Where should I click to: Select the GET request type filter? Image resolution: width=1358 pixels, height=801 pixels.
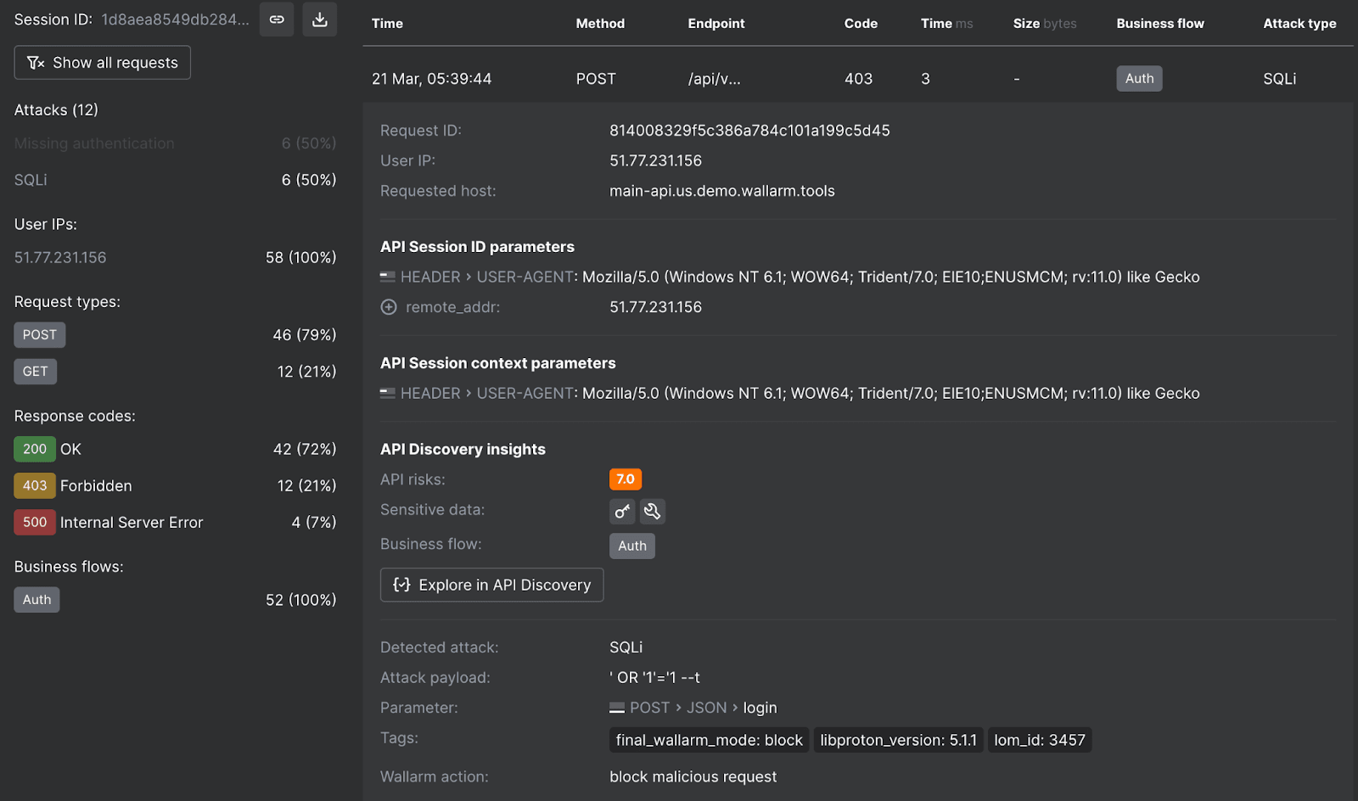click(36, 372)
